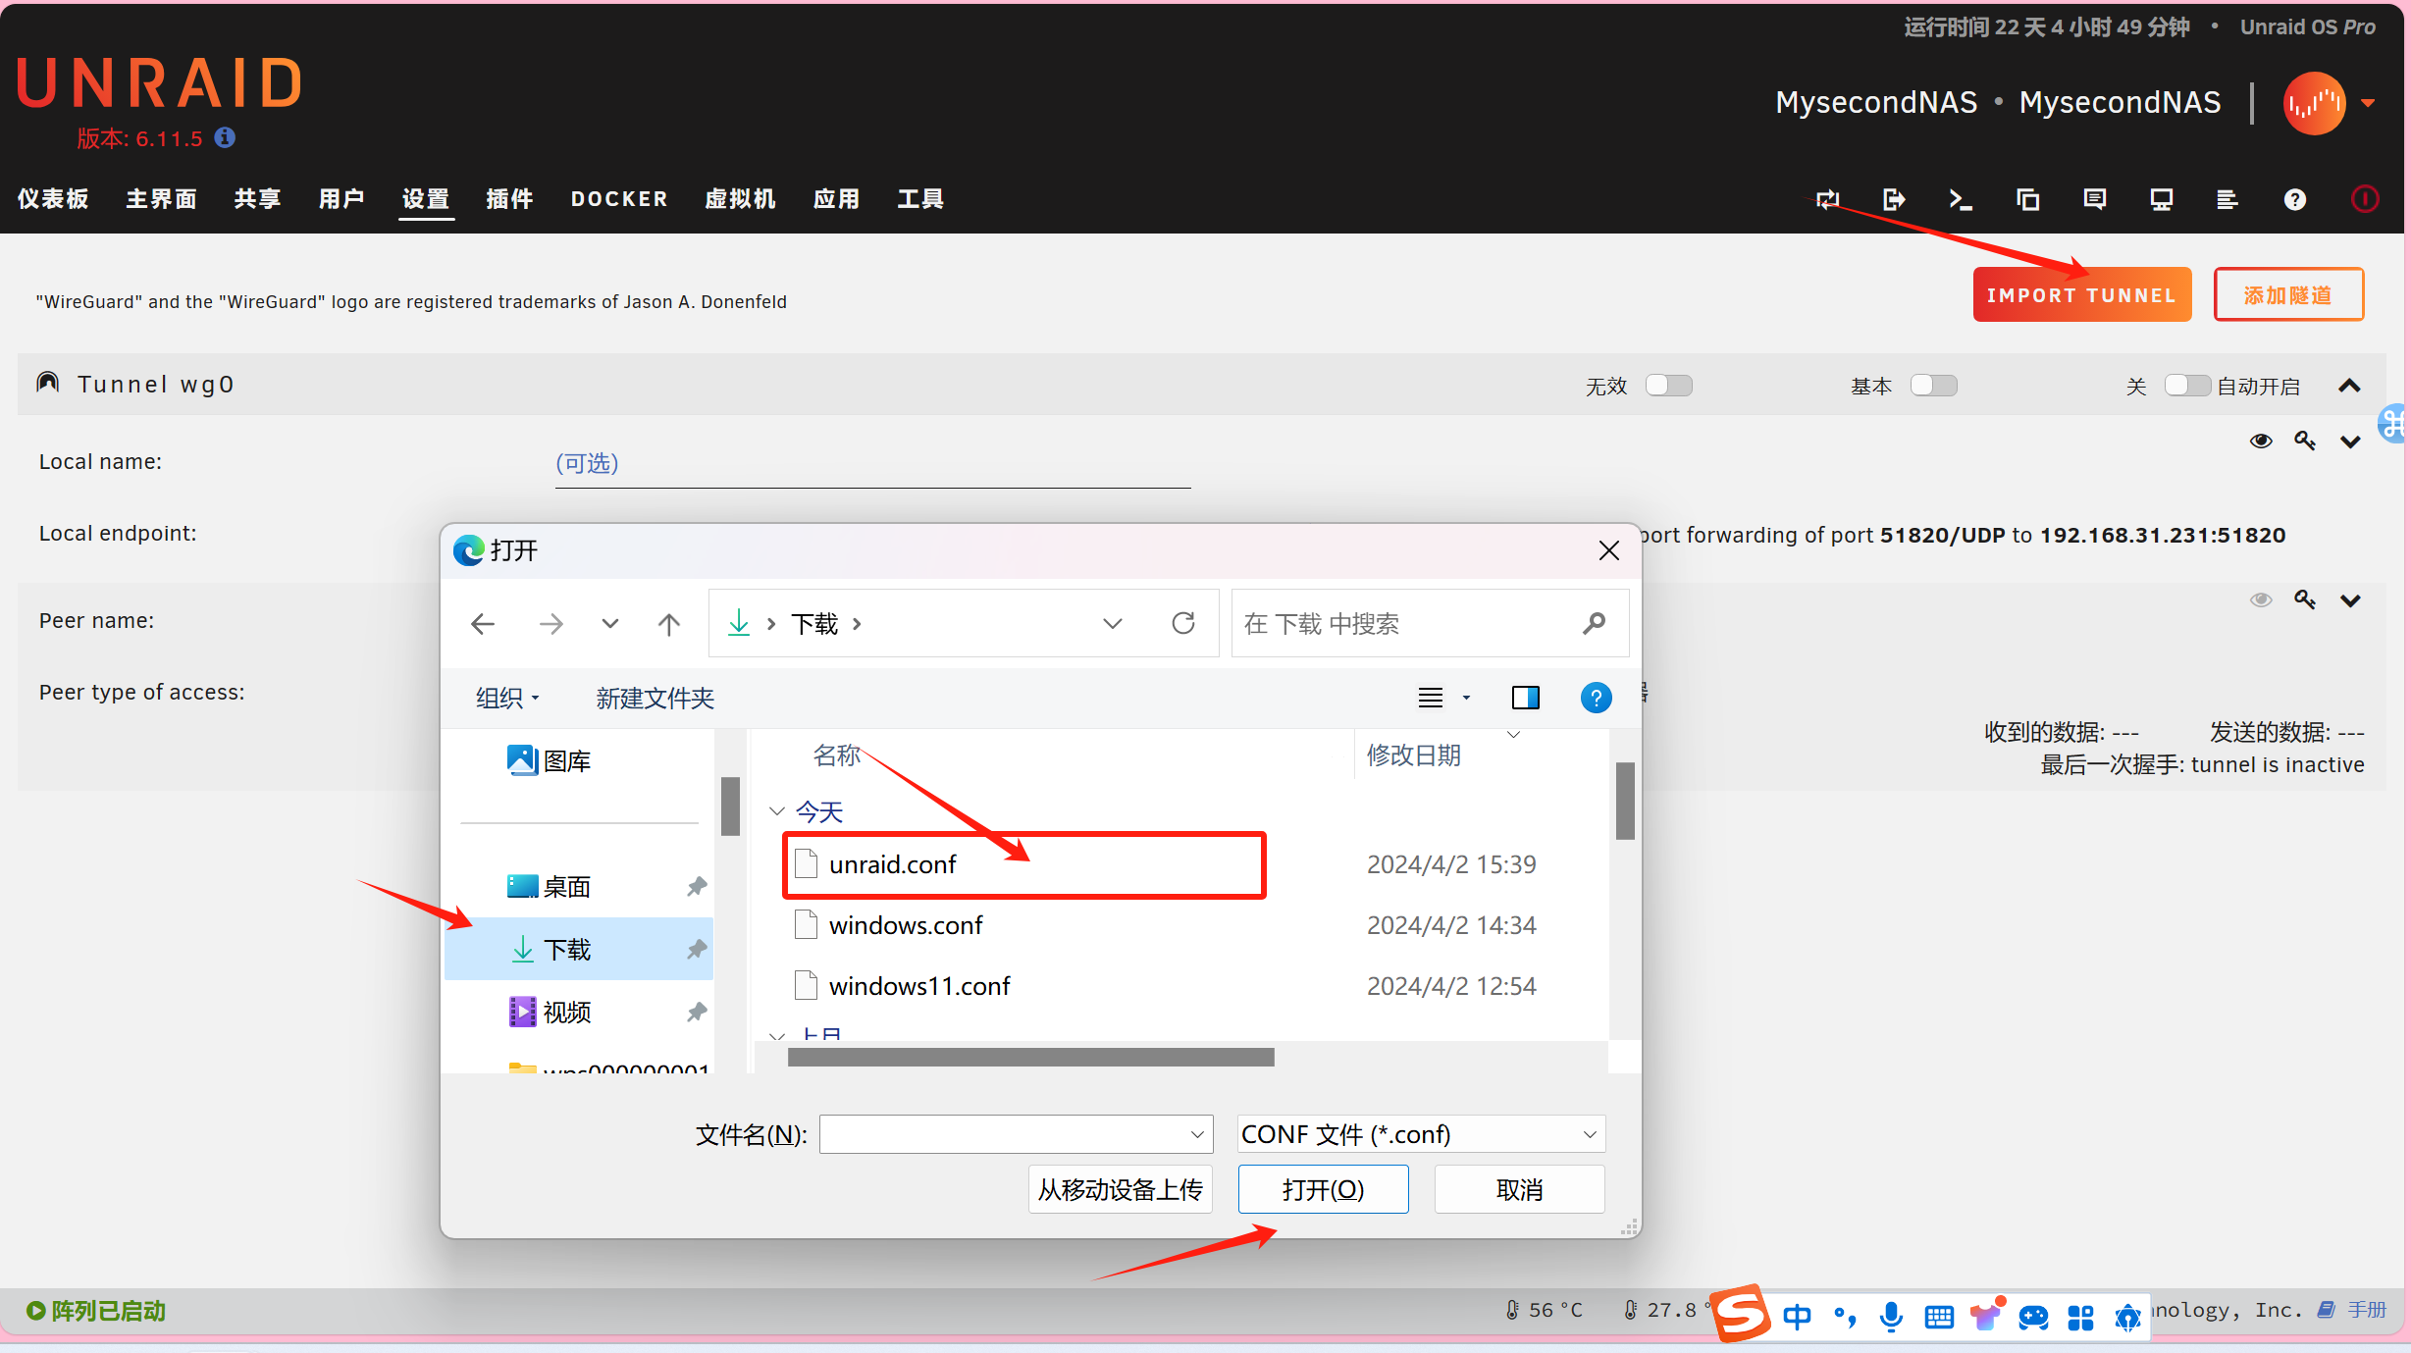The width and height of the screenshot is (2411, 1353).
Task: Open the 设置 settings menu
Action: (x=426, y=199)
